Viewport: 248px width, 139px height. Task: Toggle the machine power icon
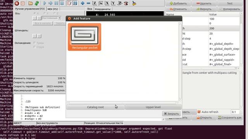[23, 3]
